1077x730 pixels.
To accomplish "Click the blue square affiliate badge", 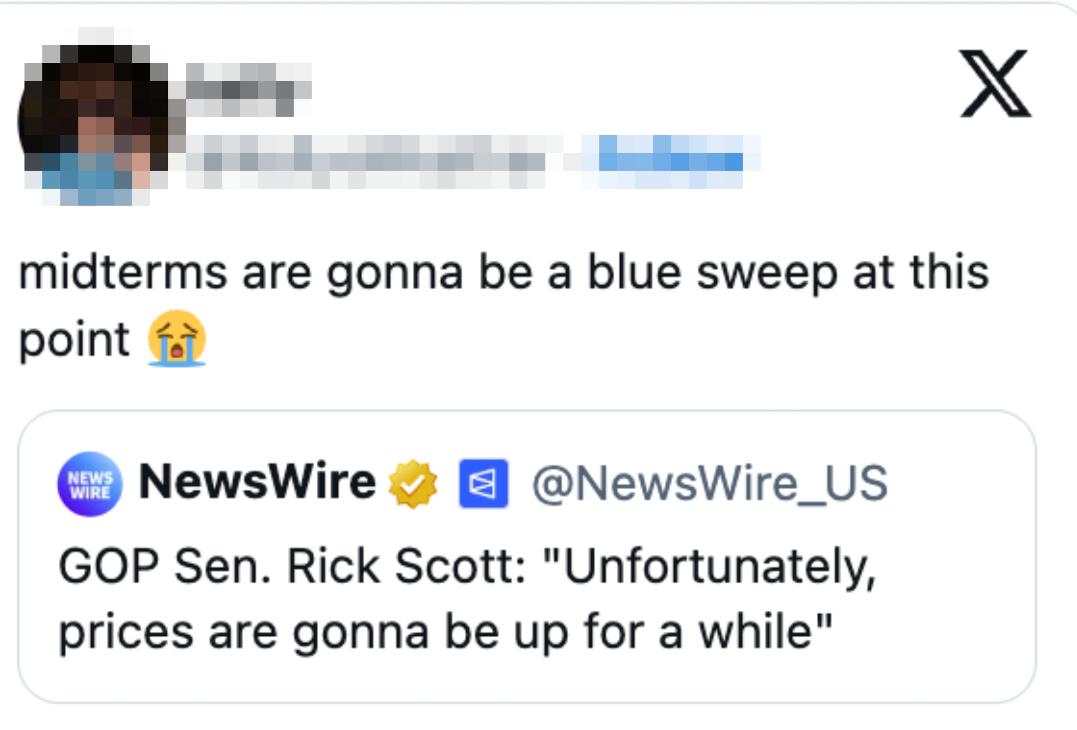I will 483,484.
